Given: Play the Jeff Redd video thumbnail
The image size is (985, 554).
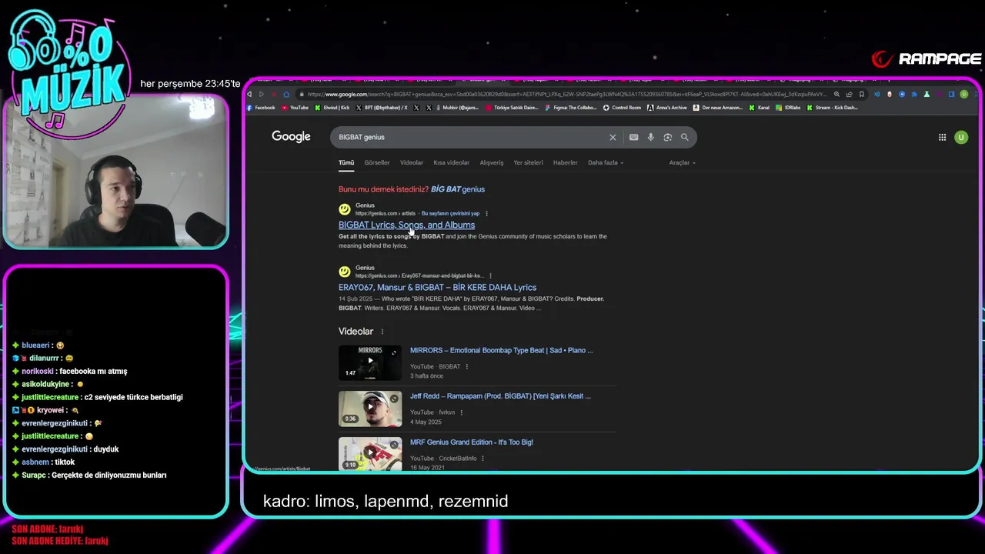Looking at the screenshot, I should [370, 409].
